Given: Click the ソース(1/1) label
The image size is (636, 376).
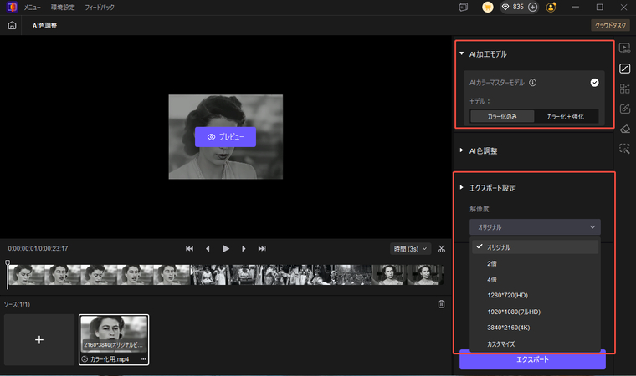Looking at the screenshot, I should click(17, 304).
